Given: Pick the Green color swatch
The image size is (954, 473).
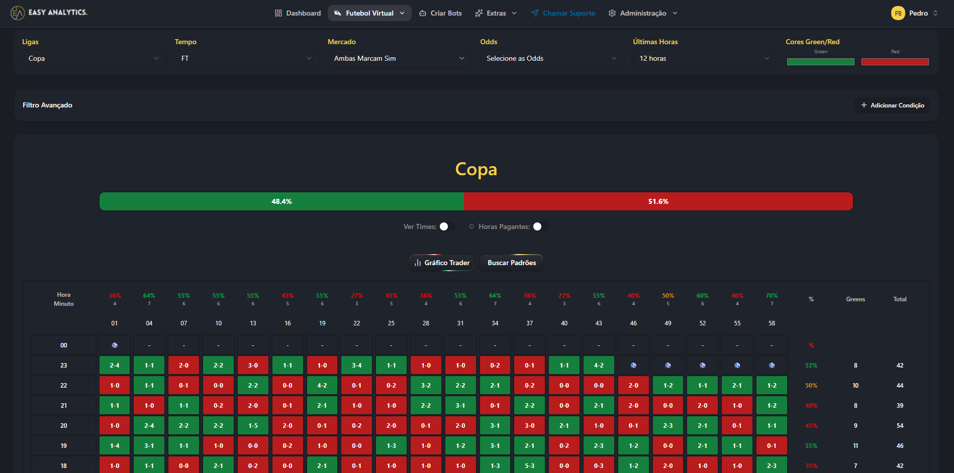Looking at the screenshot, I should pyautogui.click(x=820, y=62).
